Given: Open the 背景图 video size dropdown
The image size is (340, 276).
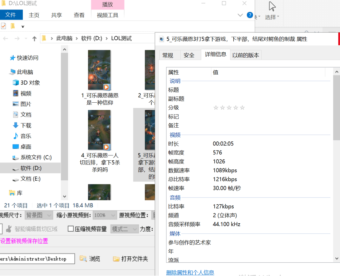Looking at the screenshot, I should click(38, 215).
